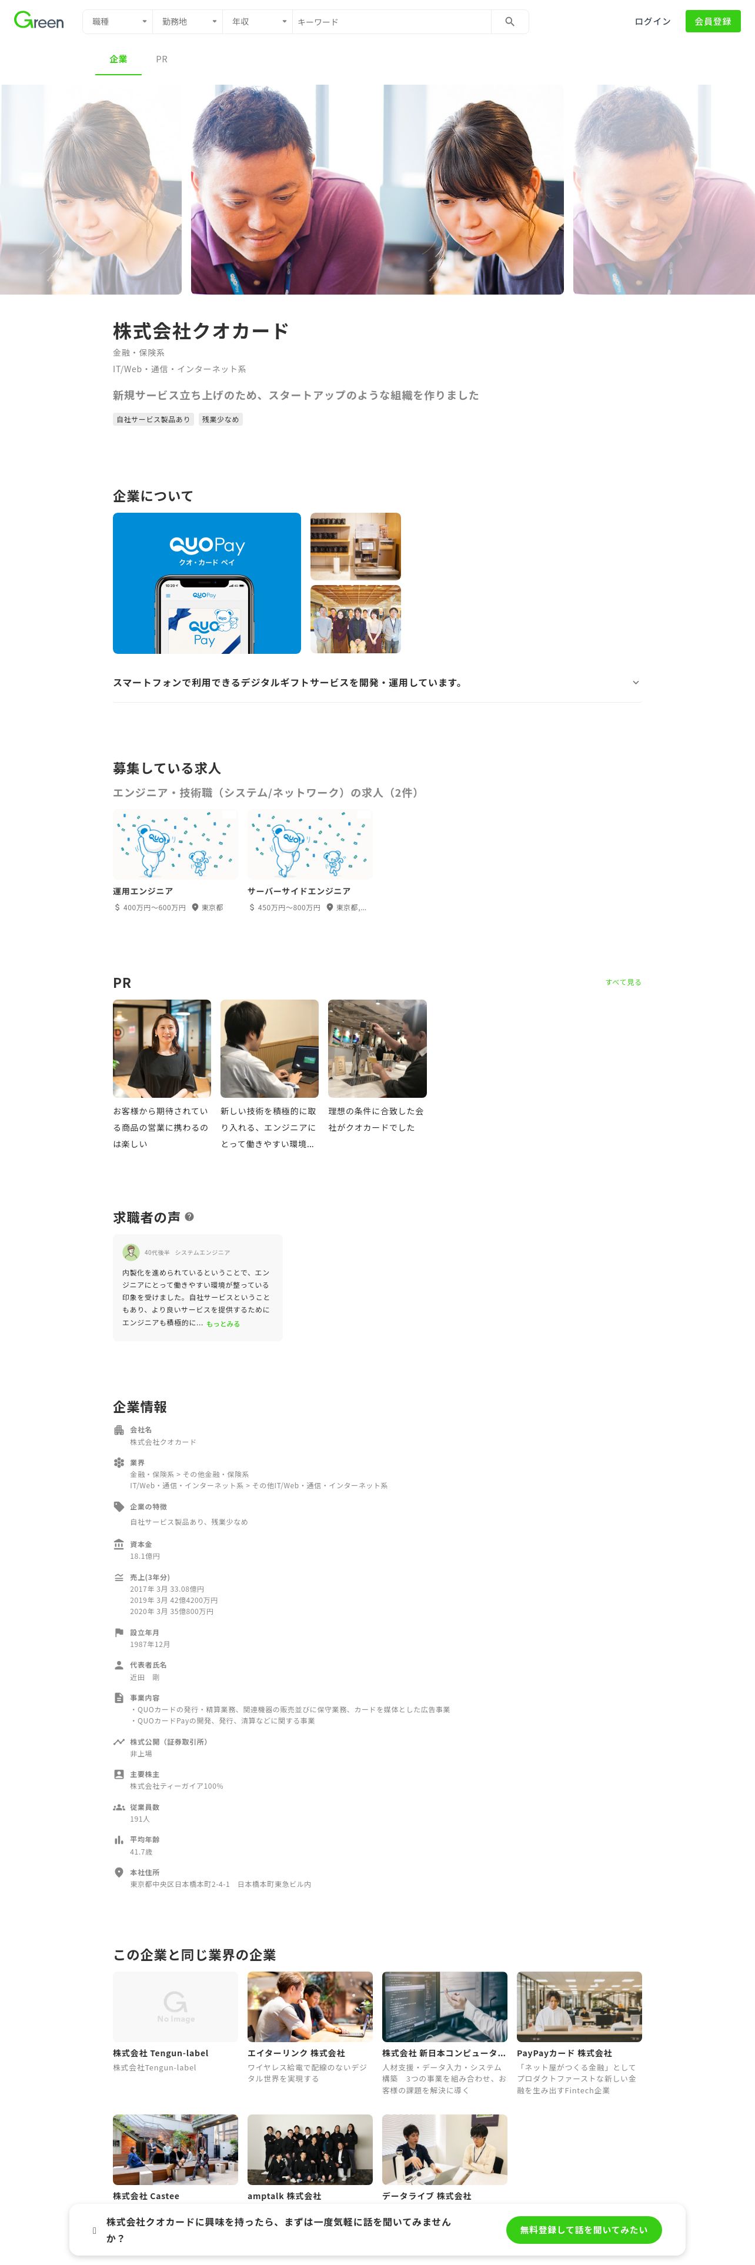Click the reviewer avatar icon
The image size is (755, 2265).
point(131,1252)
